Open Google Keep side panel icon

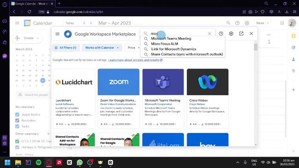click(x=293, y=36)
